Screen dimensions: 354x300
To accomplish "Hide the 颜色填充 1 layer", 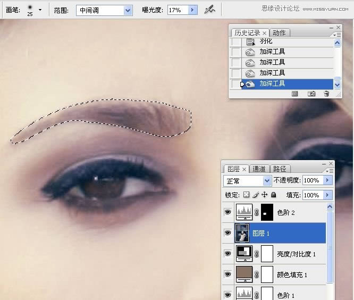I will click(x=227, y=274).
